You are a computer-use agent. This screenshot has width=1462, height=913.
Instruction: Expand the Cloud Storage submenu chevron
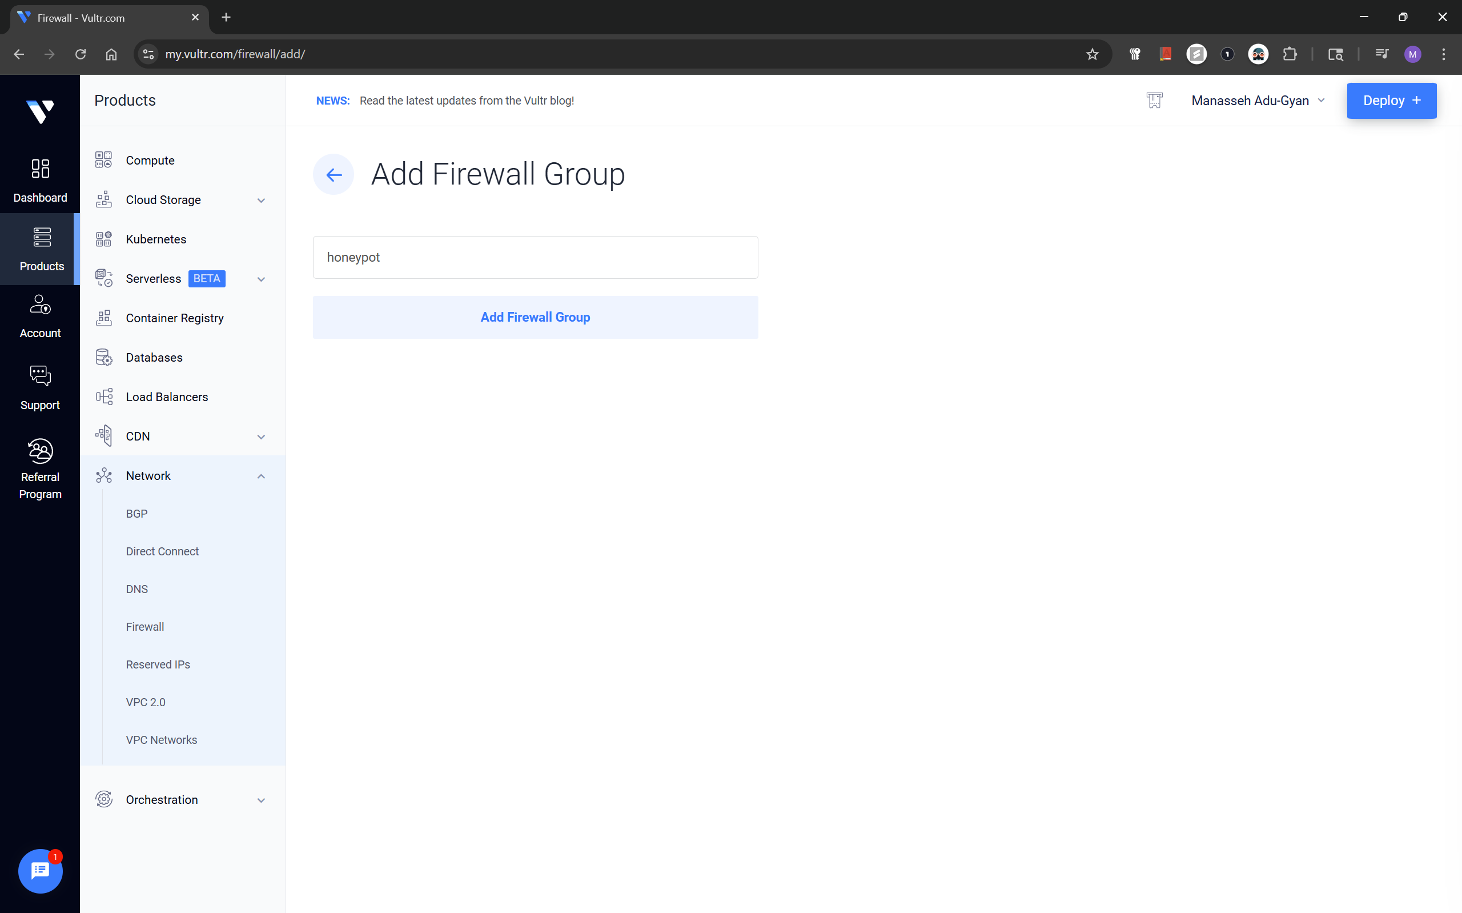tap(261, 201)
